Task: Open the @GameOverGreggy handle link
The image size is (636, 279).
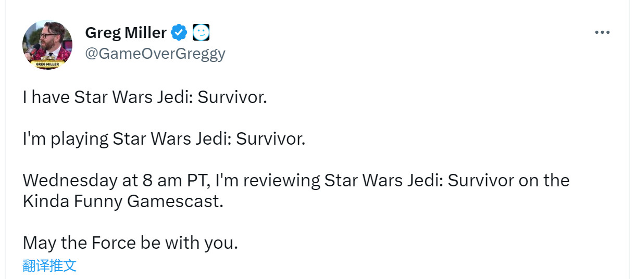Action: tap(155, 54)
